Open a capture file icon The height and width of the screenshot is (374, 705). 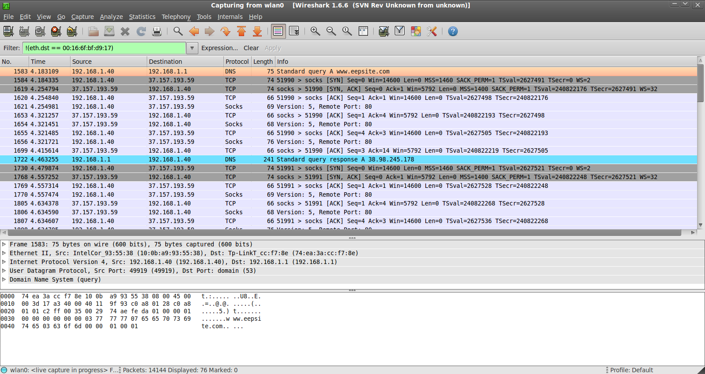click(x=93, y=31)
